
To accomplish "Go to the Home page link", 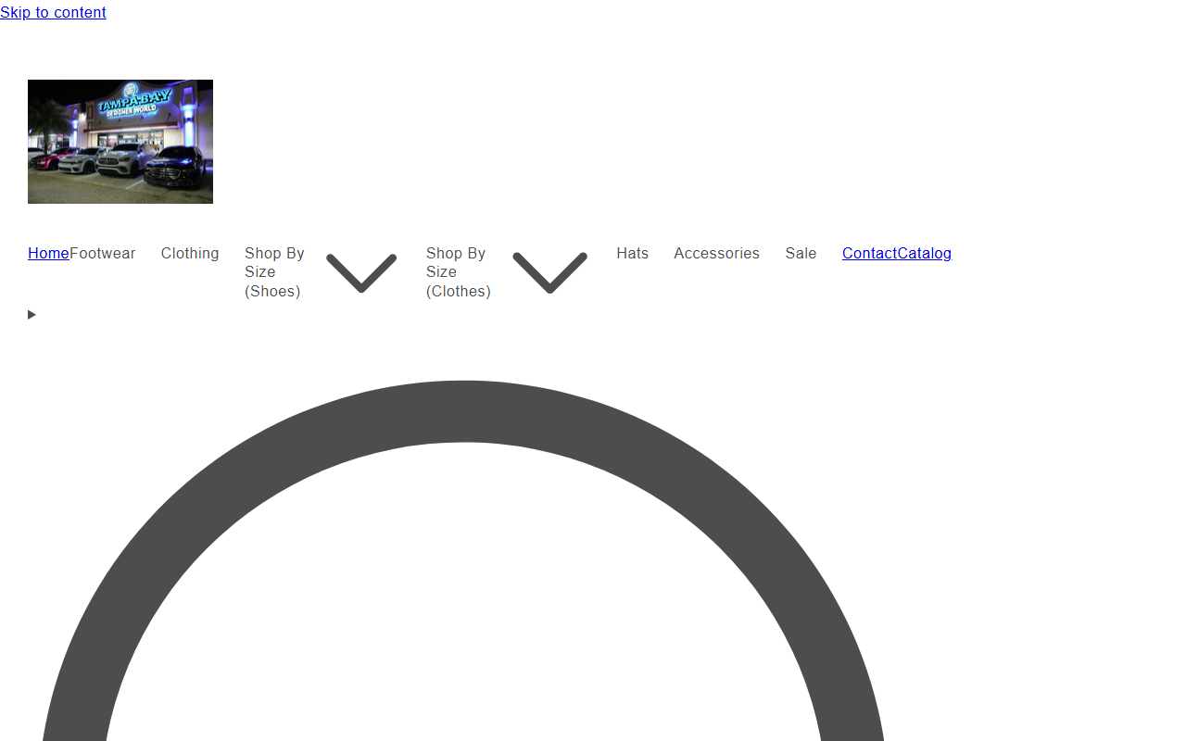I will (x=48, y=253).
